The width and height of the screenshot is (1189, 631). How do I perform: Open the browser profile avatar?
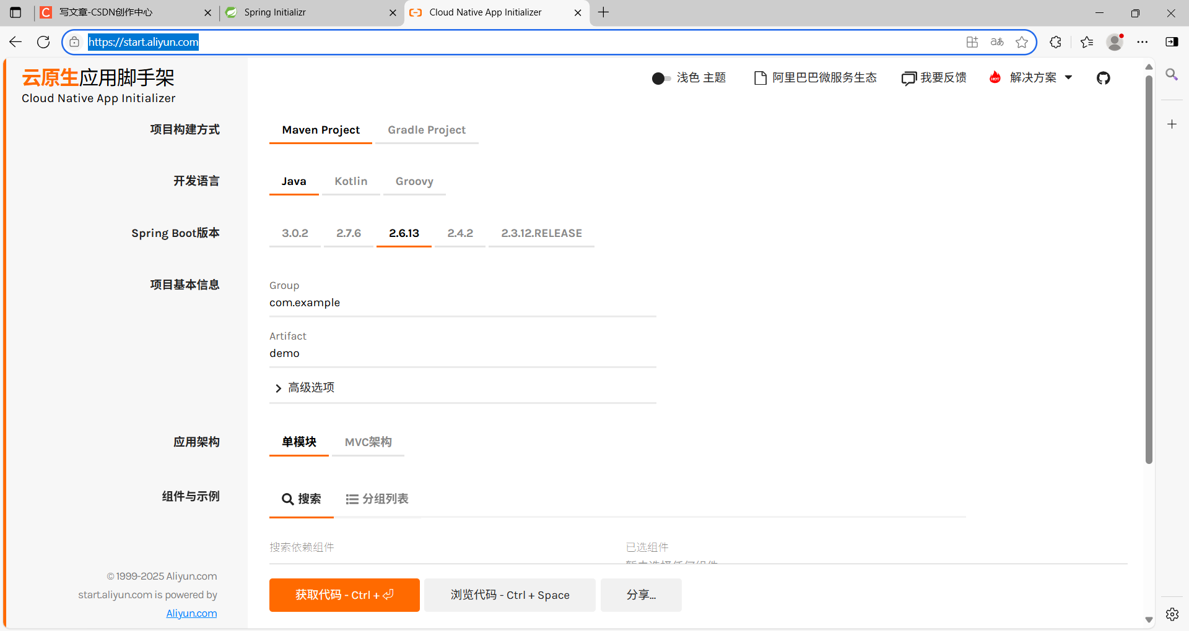coord(1115,42)
